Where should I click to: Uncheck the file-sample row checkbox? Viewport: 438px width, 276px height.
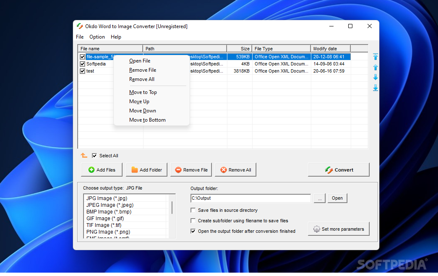tap(82, 57)
